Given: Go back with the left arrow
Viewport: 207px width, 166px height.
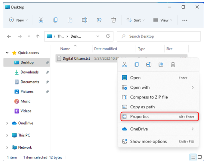Looking at the screenshot, I should click(9, 36).
